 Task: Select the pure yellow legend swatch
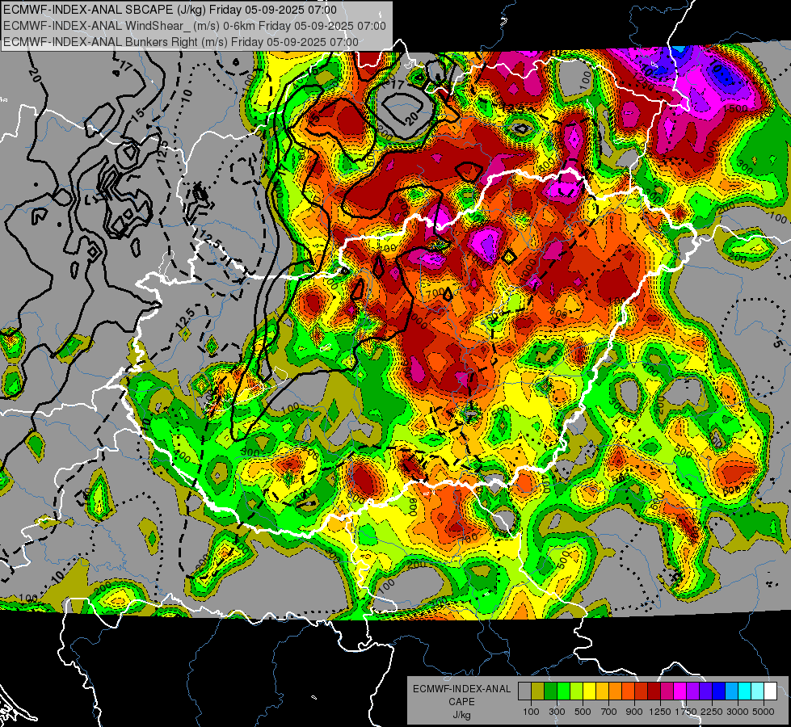pos(589,691)
